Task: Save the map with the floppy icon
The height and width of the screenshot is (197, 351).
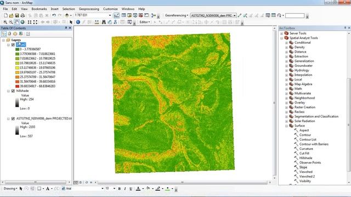Action: pos(17,15)
